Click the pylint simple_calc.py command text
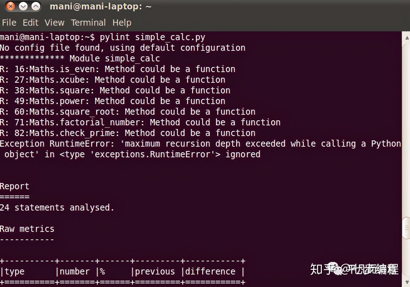This screenshot has width=410, height=287. click(152, 37)
